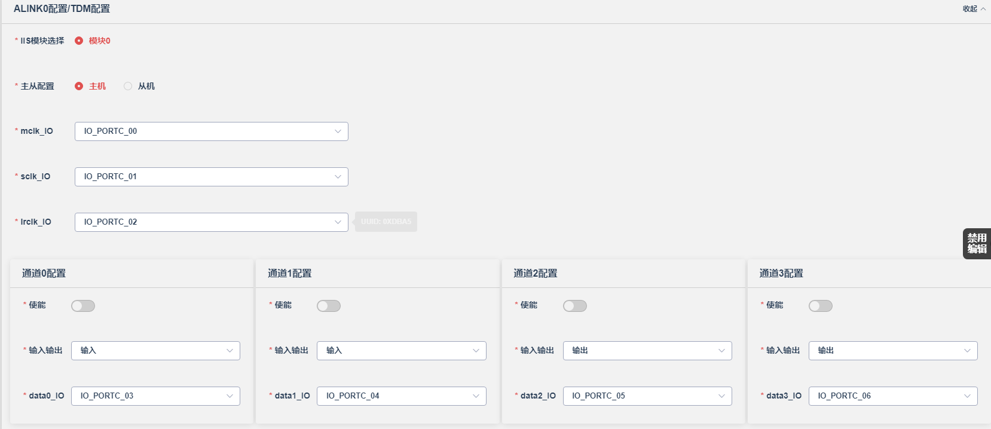The image size is (991, 429).
Task: Collapse the ALINK0配置/TDM配置 section via 收起
Action: pos(974,9)
